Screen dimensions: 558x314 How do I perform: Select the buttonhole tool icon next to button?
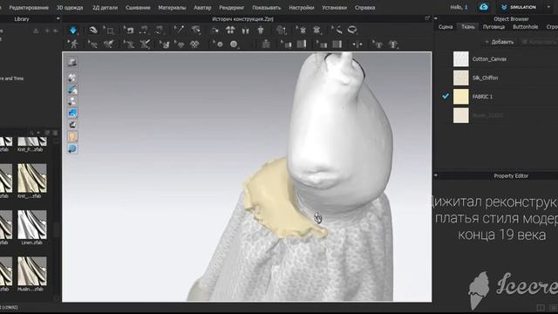(234, 44)
